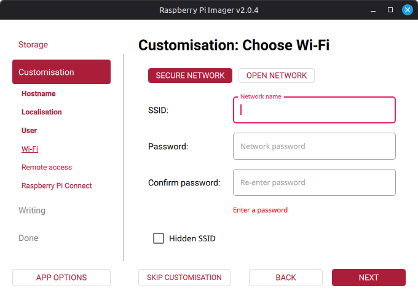The width and height of the screenshot is (418, 296).
Task: Focus the SSID network name field
Action: pos(314,111)
